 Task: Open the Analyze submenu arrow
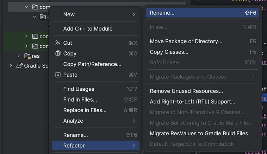(133, 121)
